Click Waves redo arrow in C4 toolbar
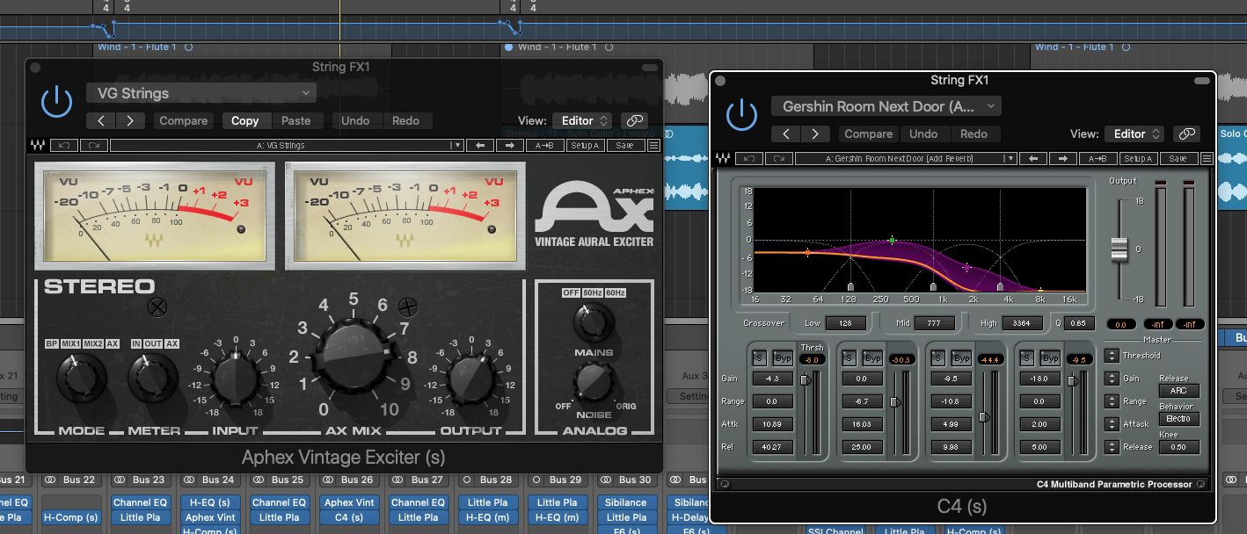1247x534 pixels. click(x=777, y=159)
